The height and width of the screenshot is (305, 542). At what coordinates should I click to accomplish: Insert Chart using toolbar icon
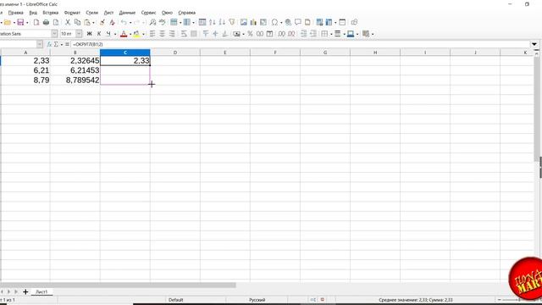point(253,23)
